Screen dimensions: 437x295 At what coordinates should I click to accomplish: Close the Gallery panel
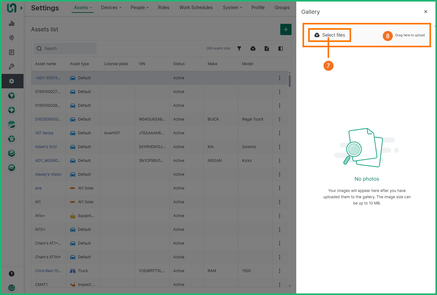tap(425, 12)
